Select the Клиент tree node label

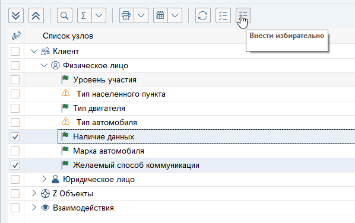click(66, 52)
